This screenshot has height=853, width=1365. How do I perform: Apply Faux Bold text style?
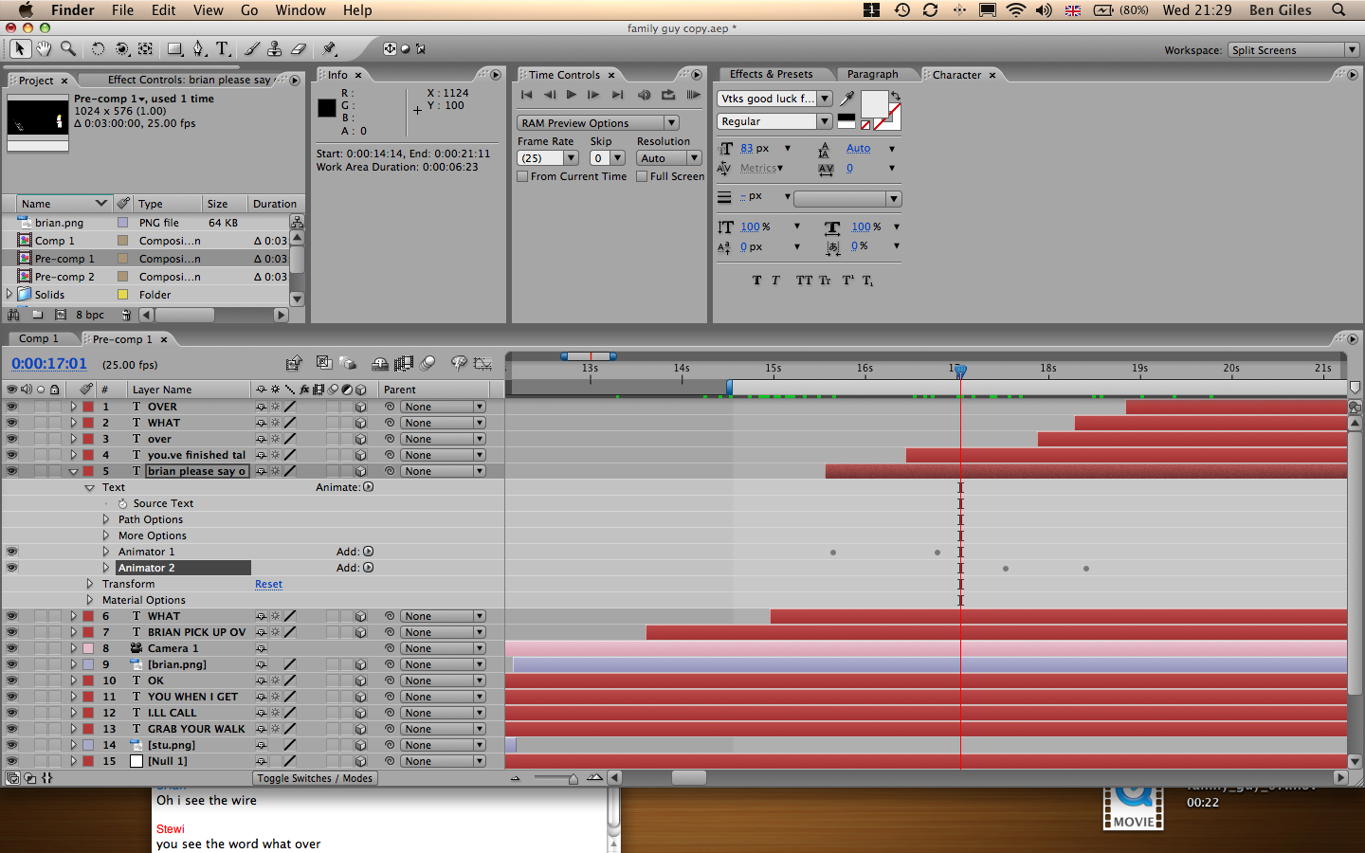tap(756, 281)
